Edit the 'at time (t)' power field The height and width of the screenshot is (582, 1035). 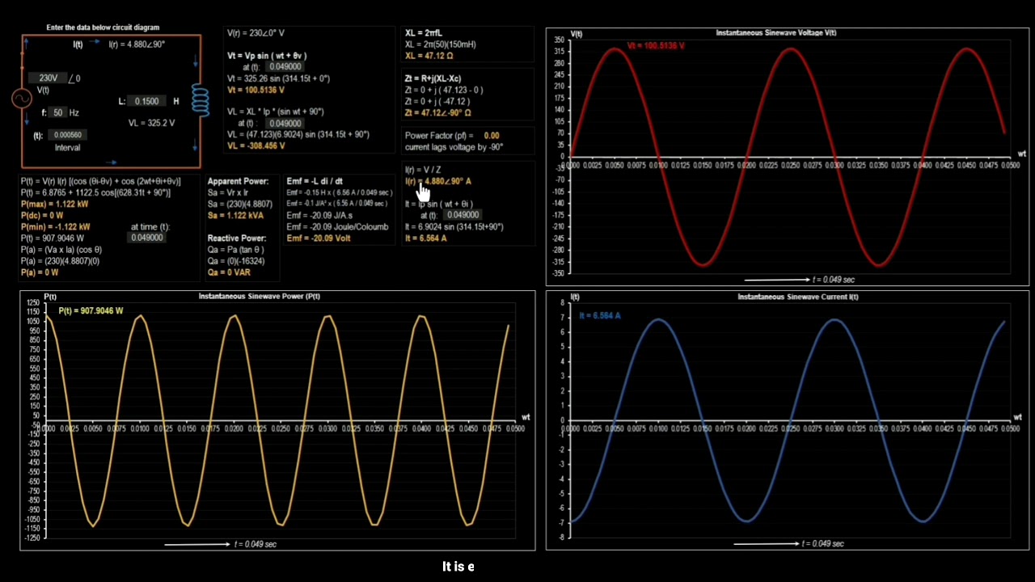(x=146, y=238)
